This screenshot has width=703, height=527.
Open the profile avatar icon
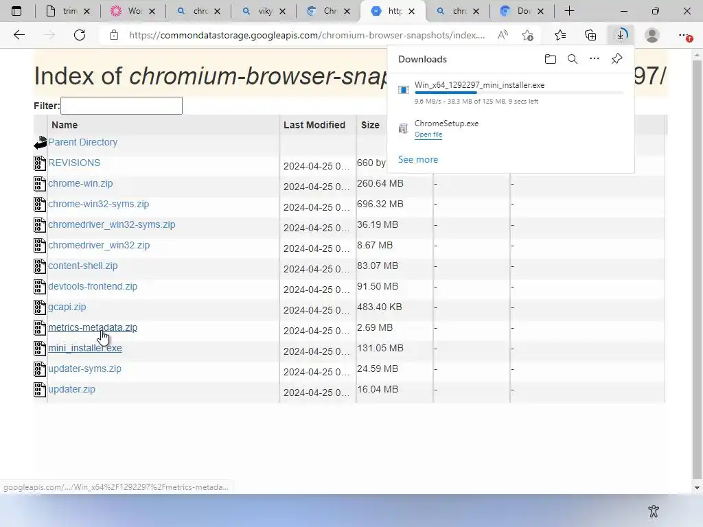click(652, 35)
